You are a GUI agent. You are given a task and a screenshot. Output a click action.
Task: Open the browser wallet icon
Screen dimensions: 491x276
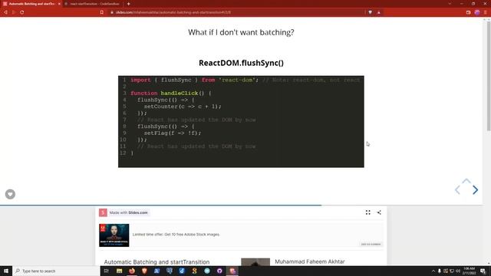[468, 12]
